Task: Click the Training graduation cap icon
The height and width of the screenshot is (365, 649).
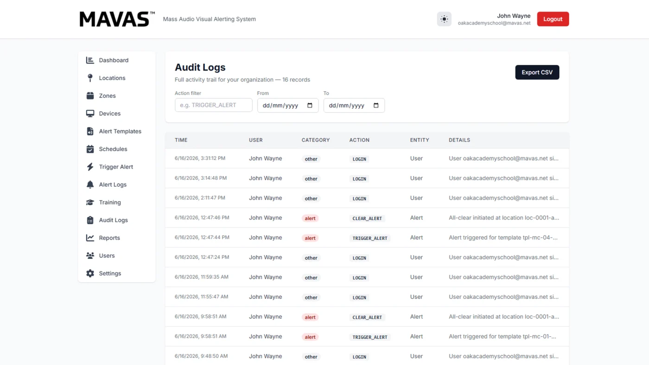Action: point(90,202)
